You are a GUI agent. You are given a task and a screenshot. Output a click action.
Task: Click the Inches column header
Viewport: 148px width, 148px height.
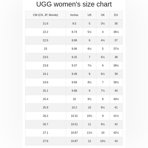74,15
